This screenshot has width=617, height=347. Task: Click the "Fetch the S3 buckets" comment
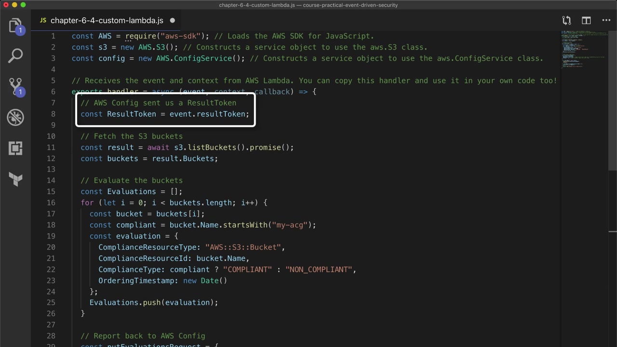tap(132, 136)
